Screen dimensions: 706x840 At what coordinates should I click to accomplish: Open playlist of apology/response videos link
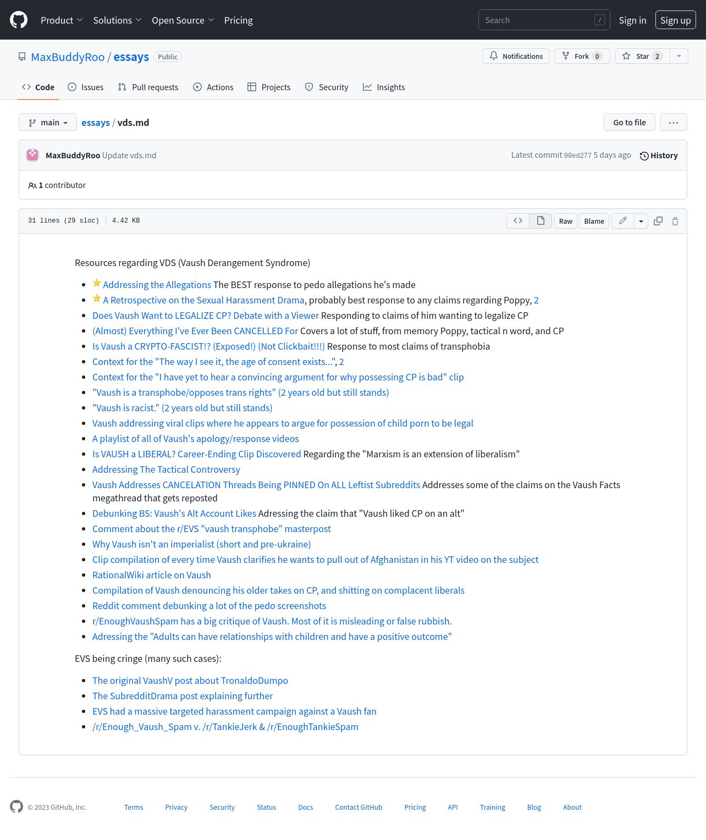[x=196, y=438]
